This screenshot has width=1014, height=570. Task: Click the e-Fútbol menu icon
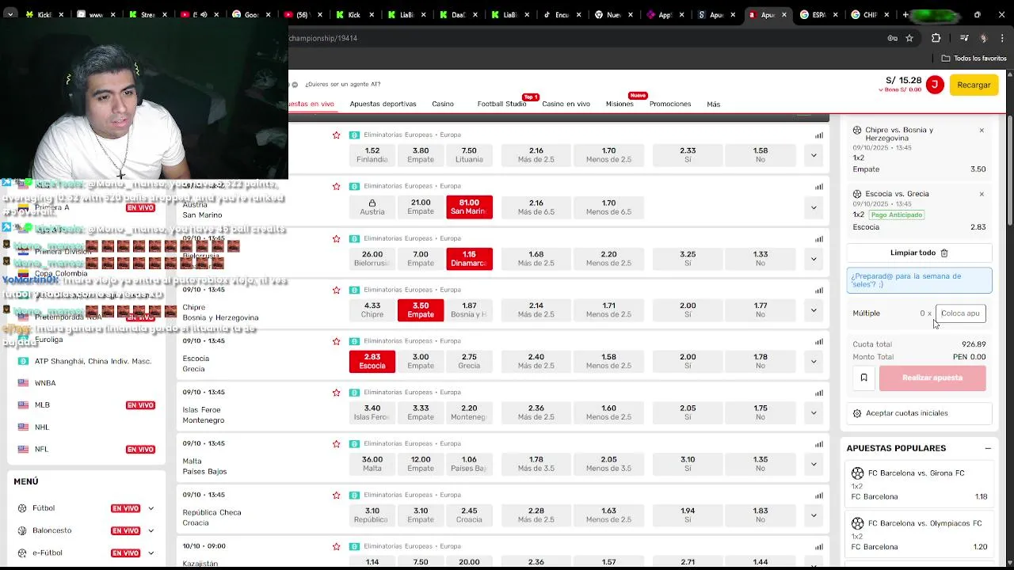[x=23, y=553]
